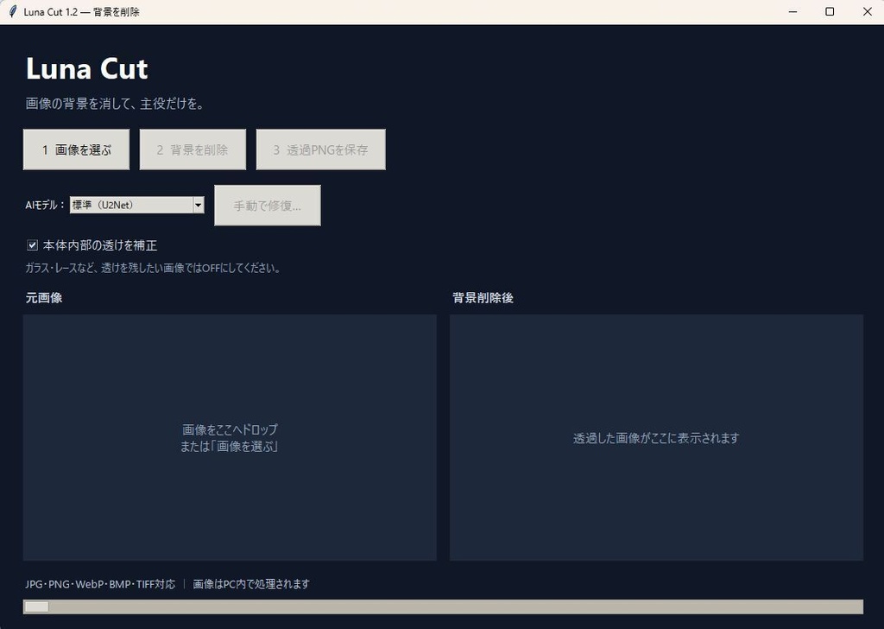Click the '画像はPC内で処理されます' status text
Image resolution: width=884 pixels, height=629 pixels.
point(251,584)
